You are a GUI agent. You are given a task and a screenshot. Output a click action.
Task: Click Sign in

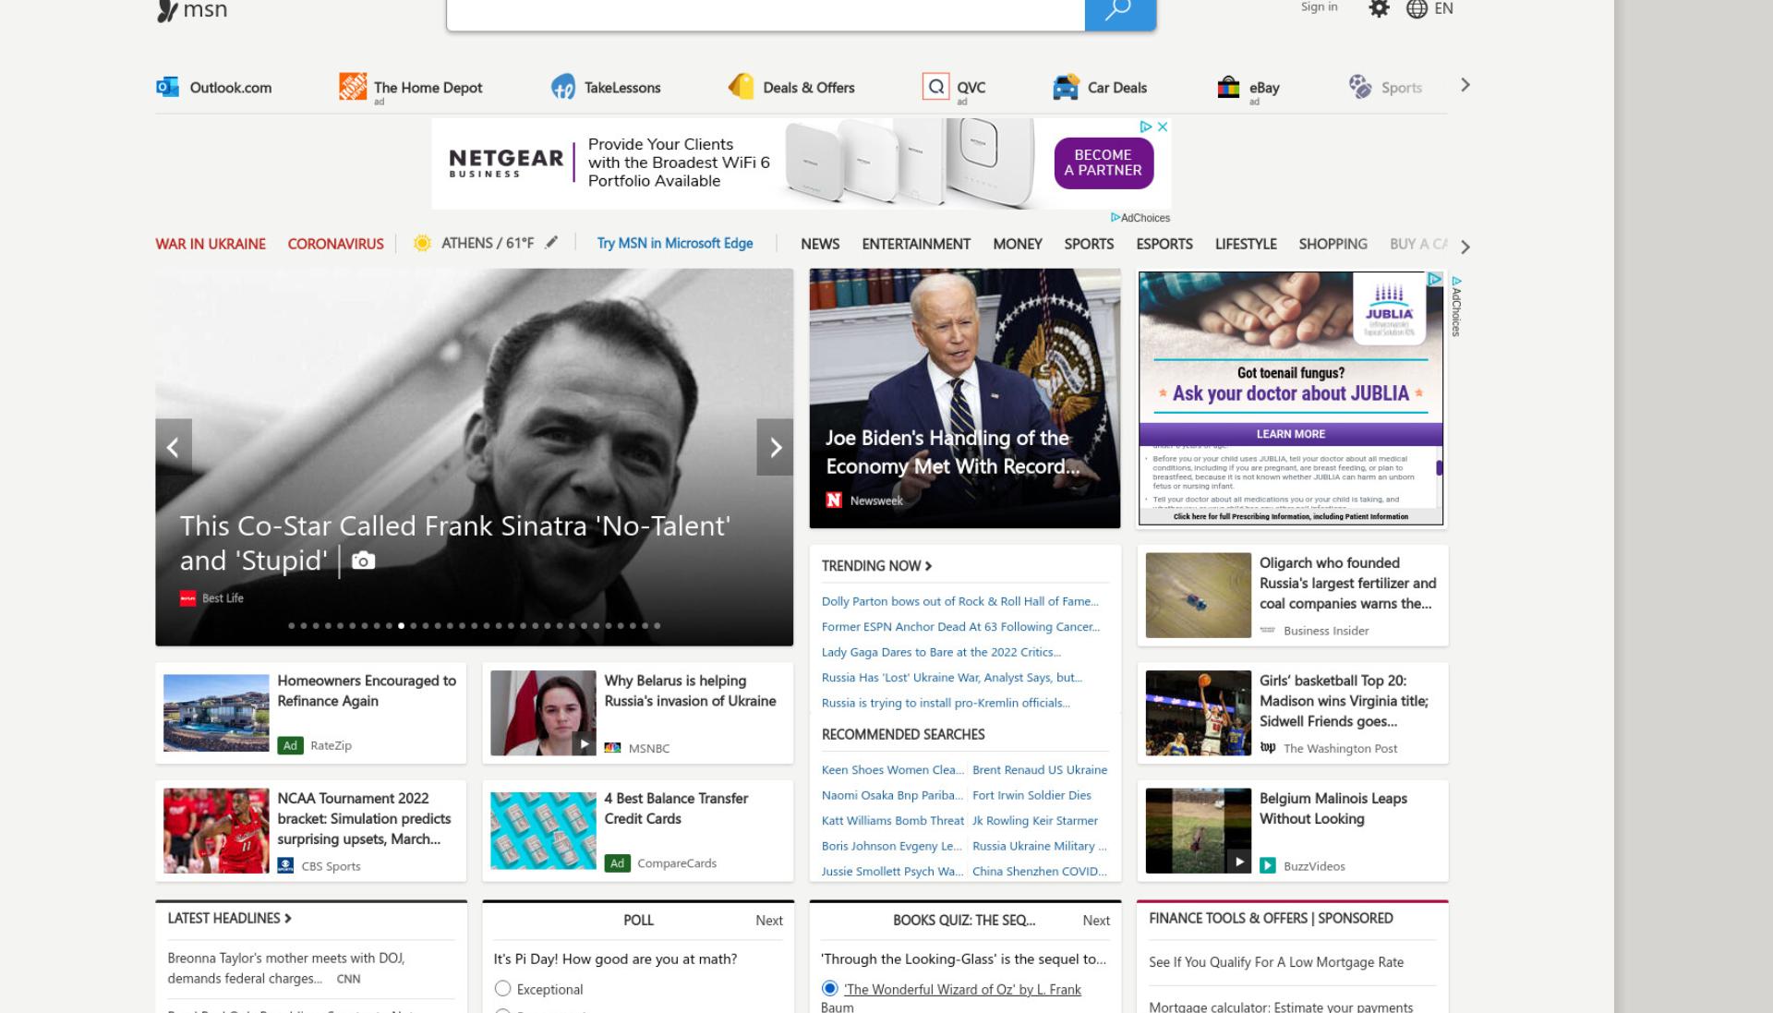click(x=1319, y=7)
